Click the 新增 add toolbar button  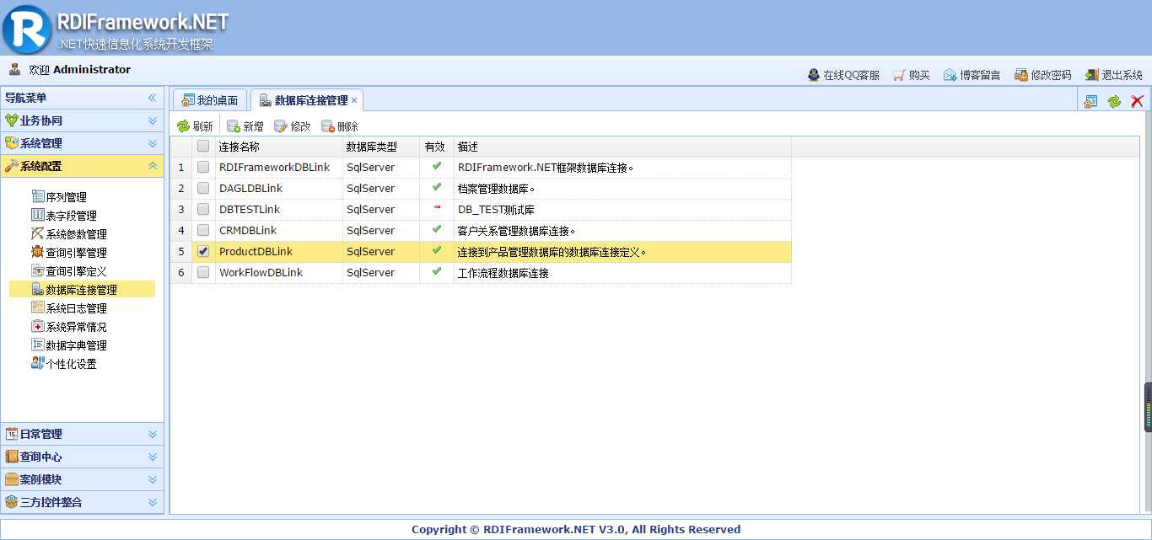tap(245, 126)
